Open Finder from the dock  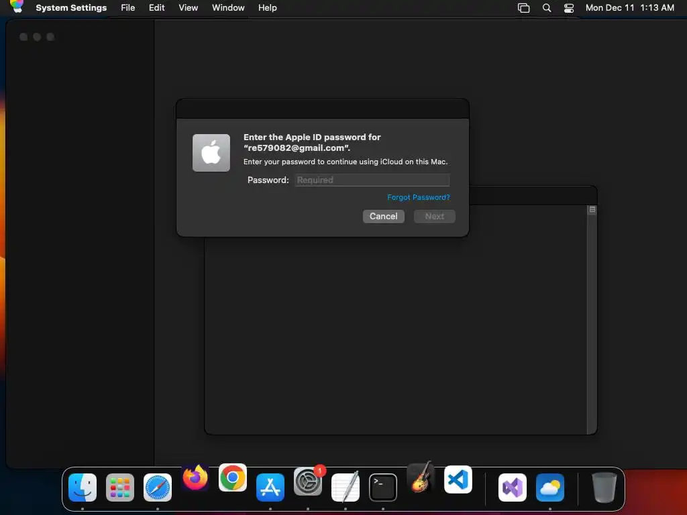[x=83, y=488]
